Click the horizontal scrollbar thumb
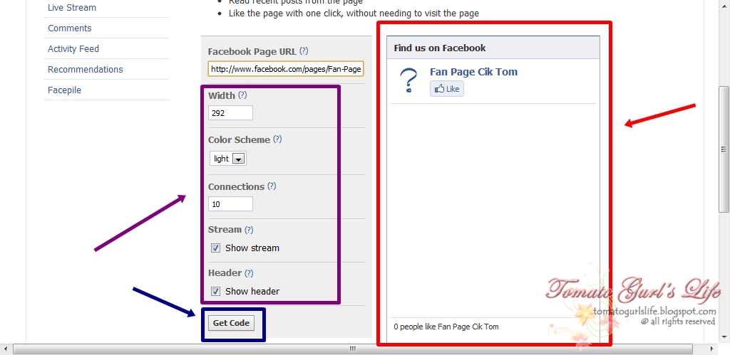This screenshot has width=730, height=355. click(352, 349)
